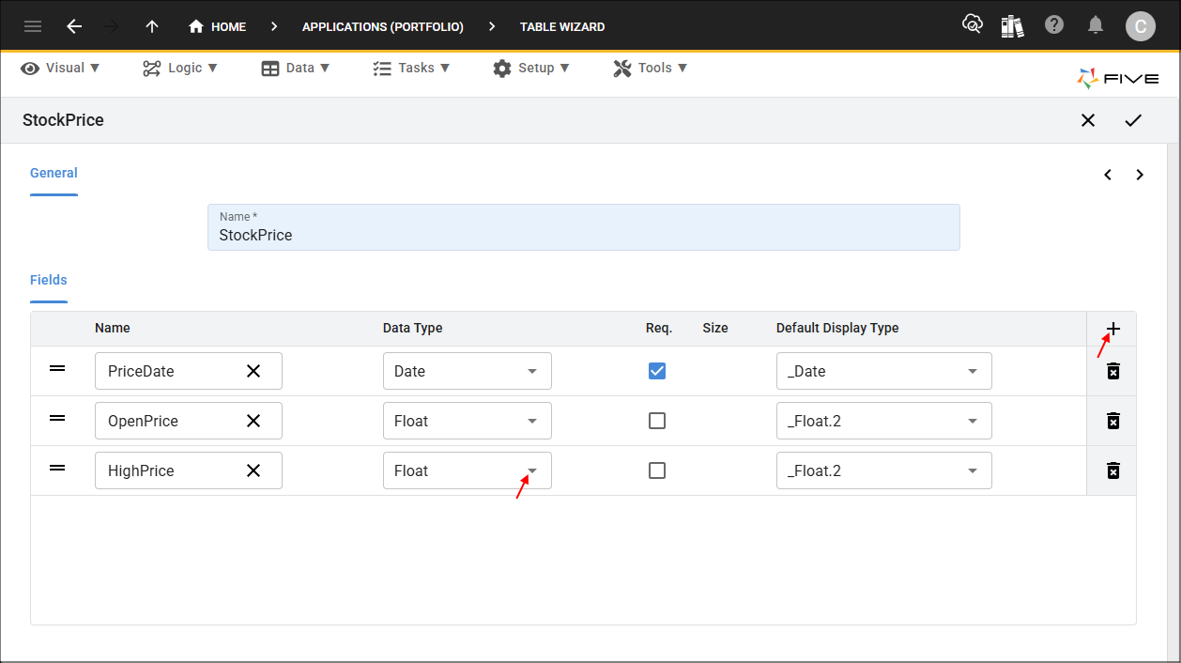The width and height of the screenshot is (1181, 663).
Task: Click the StockPrice form title
Action: (63, 120)
